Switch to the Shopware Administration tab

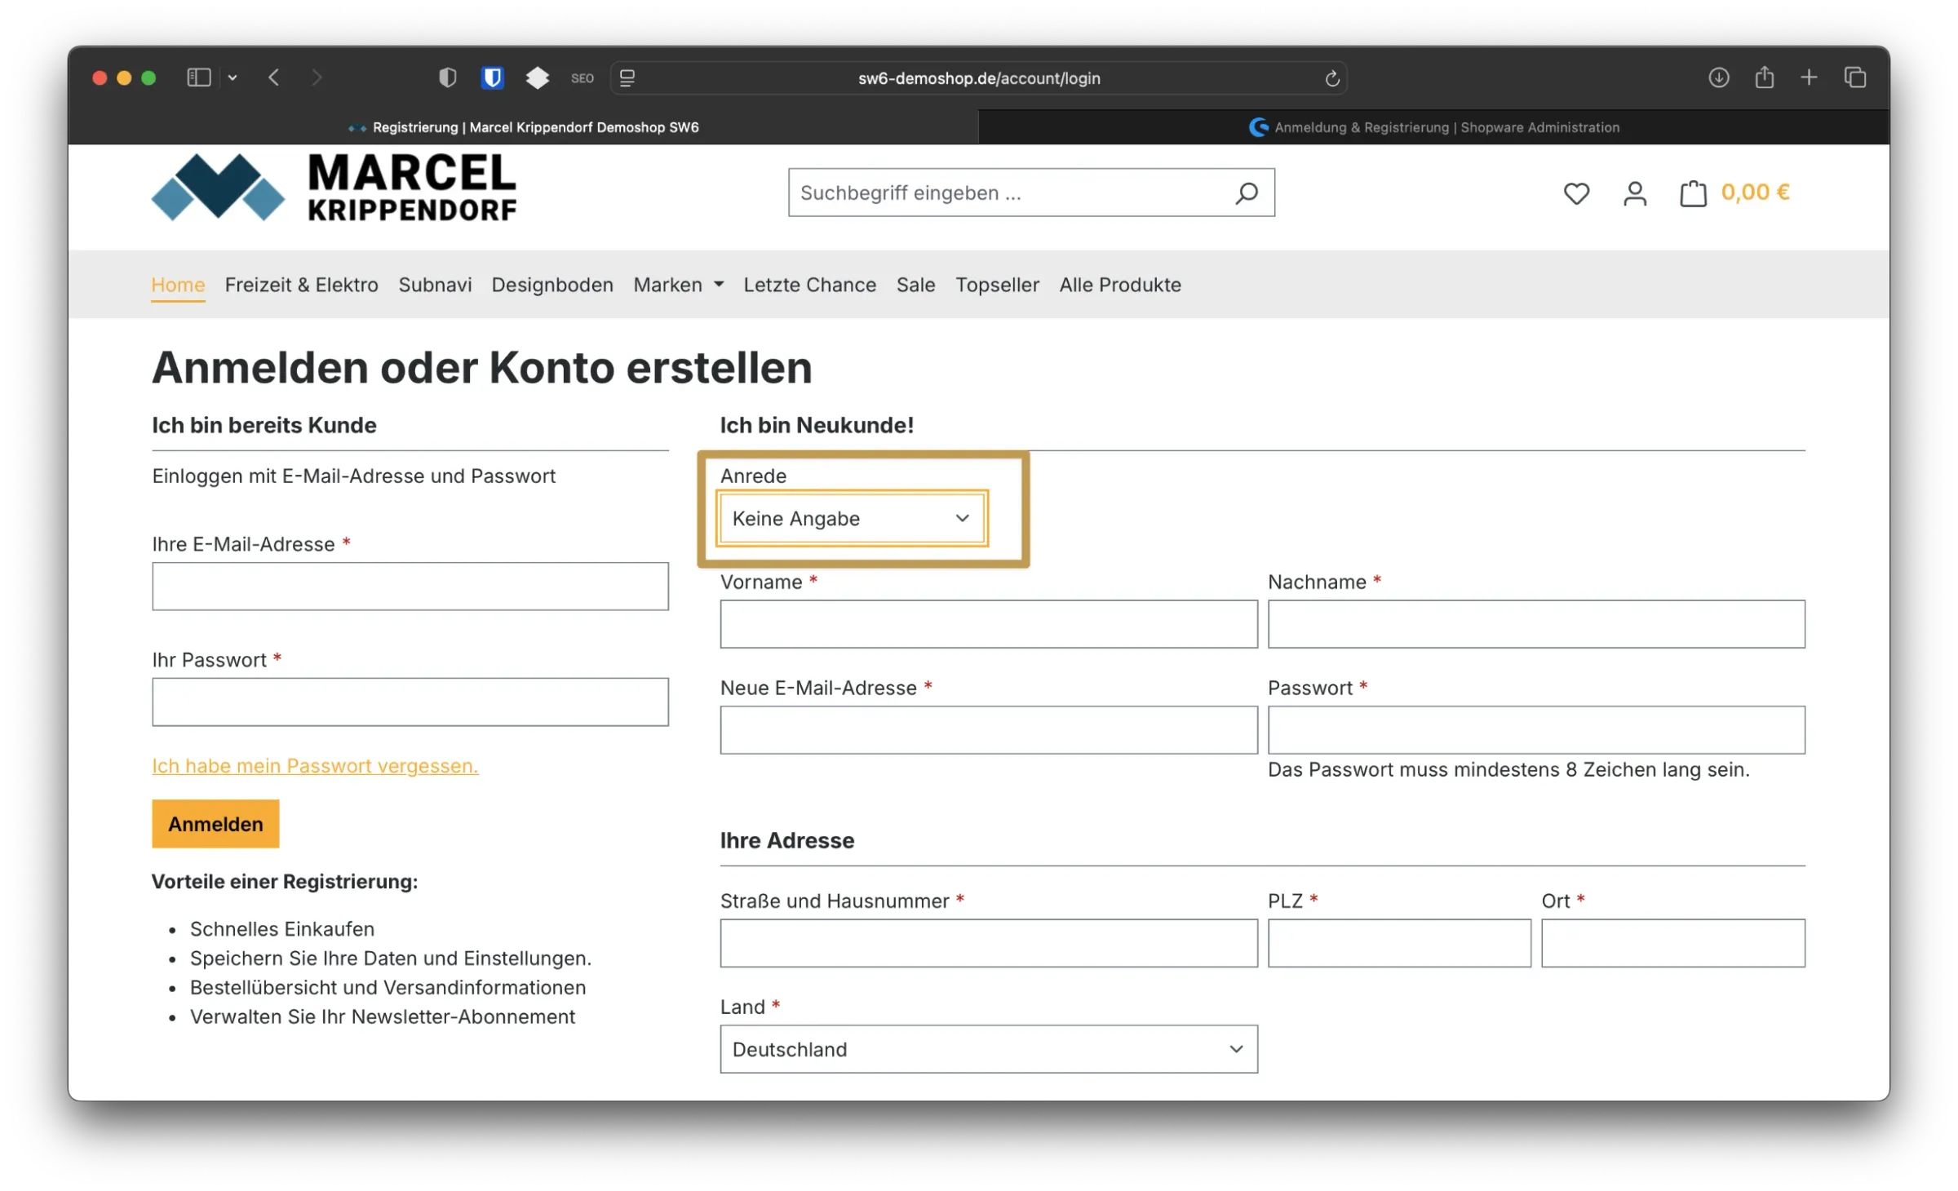coord(1436,127)
